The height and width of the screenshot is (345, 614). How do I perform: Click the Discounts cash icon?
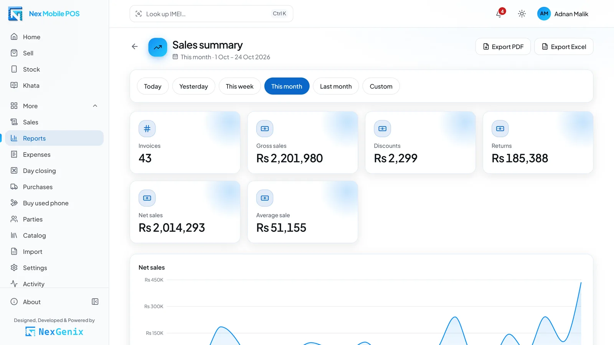coord(383,129)
